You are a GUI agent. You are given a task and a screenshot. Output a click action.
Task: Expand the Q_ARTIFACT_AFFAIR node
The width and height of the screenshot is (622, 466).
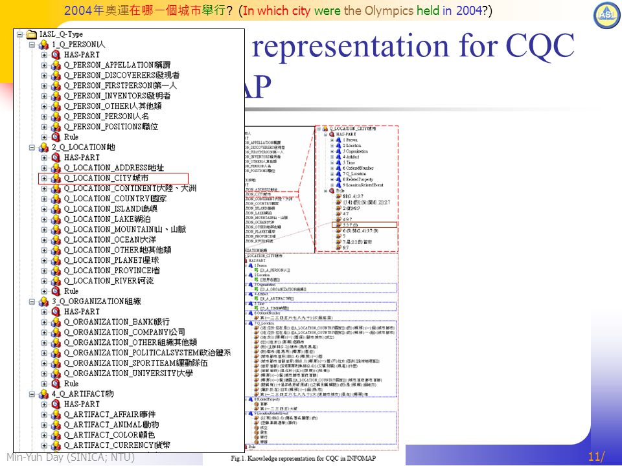coord(44,415)
